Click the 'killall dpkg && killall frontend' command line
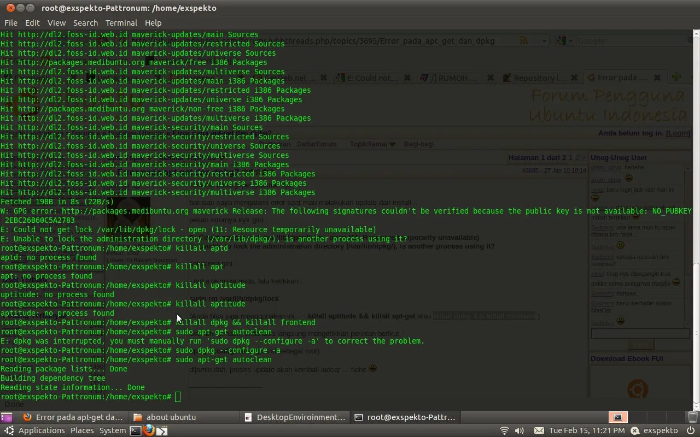This screenshot has height=437, width=700. (157, 322)
